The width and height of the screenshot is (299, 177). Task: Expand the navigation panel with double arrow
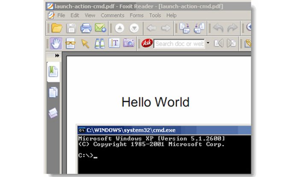click(x=57, y=56)
